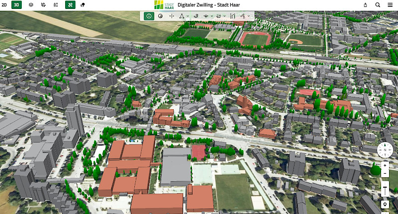398x214 pixels.
Task: Expand the last toolbar drawing dropdown
Action: [x=248, y=16]
